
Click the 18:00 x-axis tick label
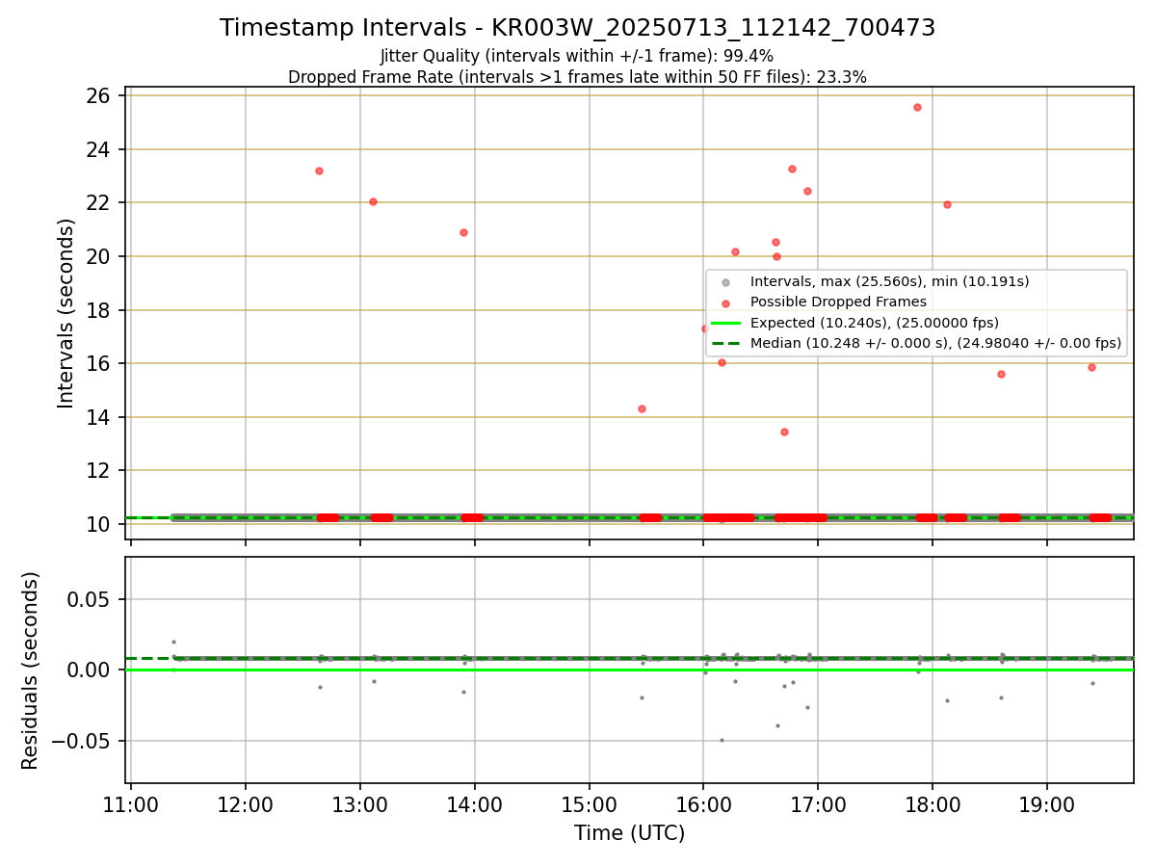pyautogui.click(x=933, y=803)
